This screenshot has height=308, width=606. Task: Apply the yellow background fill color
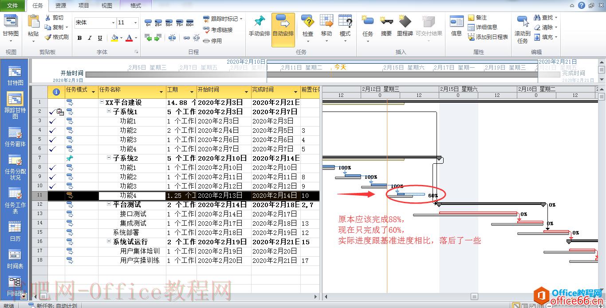point(114,38)
